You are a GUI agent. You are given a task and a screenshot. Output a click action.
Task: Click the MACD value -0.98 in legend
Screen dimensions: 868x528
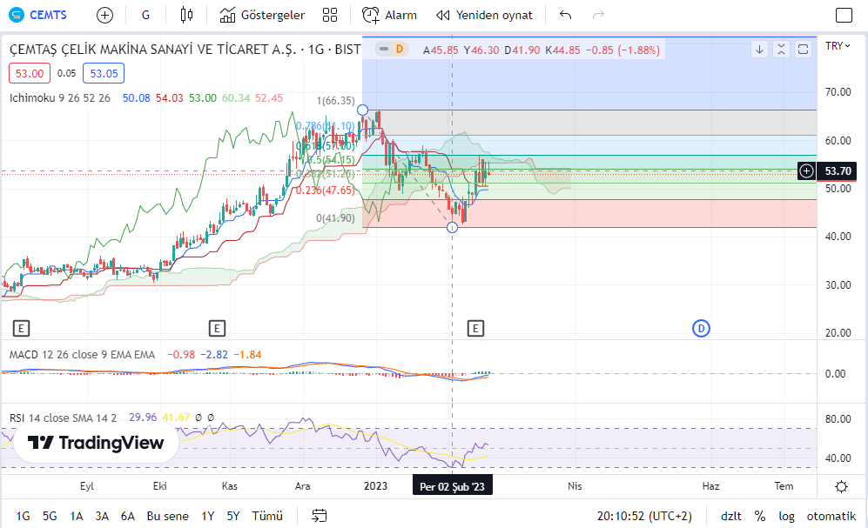(x=181, y=354)
